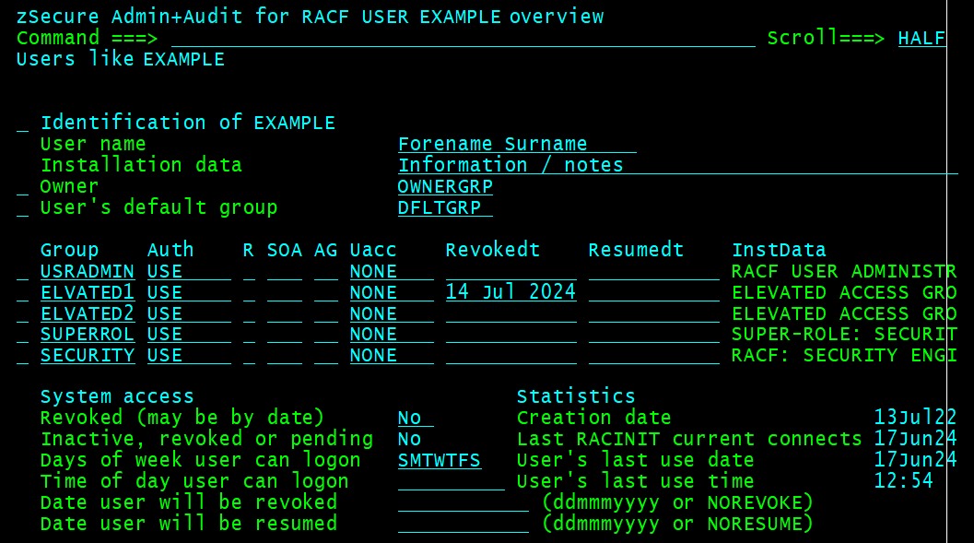Click the SOA field for SECURITY
The image size is (974, 543).
pyautogui.click(x=285, y=355)
